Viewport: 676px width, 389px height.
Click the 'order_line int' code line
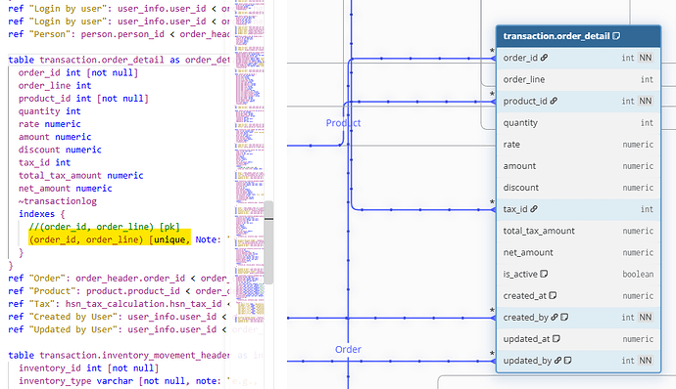(x=55, y=86)
